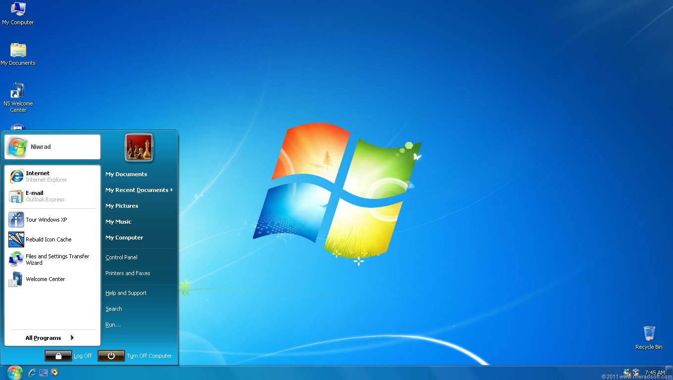Open Control Panel from Start menu

point(121,257)
